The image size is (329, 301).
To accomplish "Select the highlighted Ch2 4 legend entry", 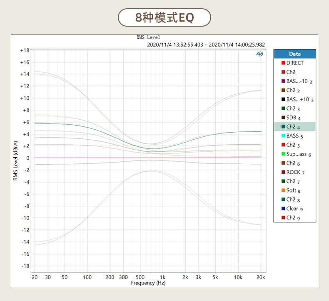I will [x=295, y=127].
